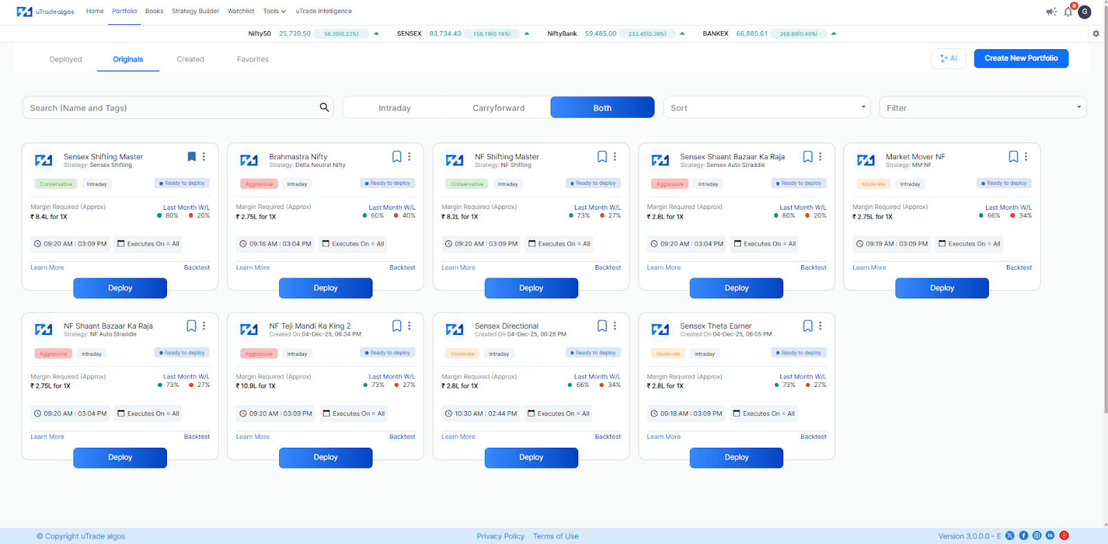The width and height of the screenshot is (1108, 544).
Task: Open the notifications bell
Action: (1068, 12)
